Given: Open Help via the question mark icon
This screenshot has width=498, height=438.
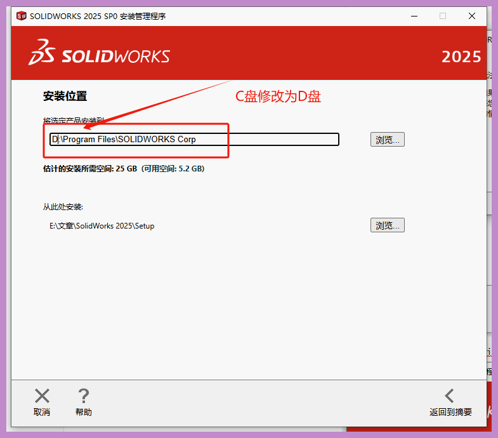Looking at the screenshot, I should click(84, 396).
